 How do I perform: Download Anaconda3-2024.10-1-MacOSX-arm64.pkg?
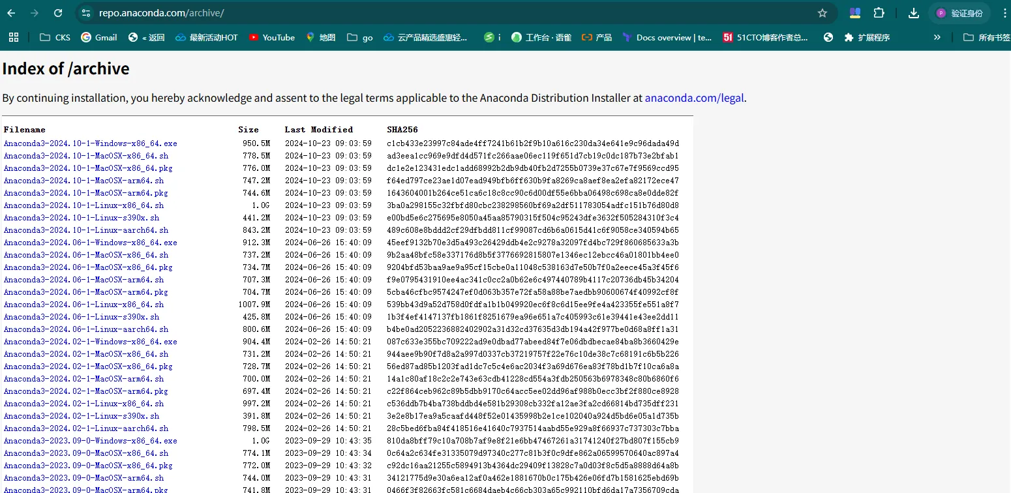click(x=86, y=193)
